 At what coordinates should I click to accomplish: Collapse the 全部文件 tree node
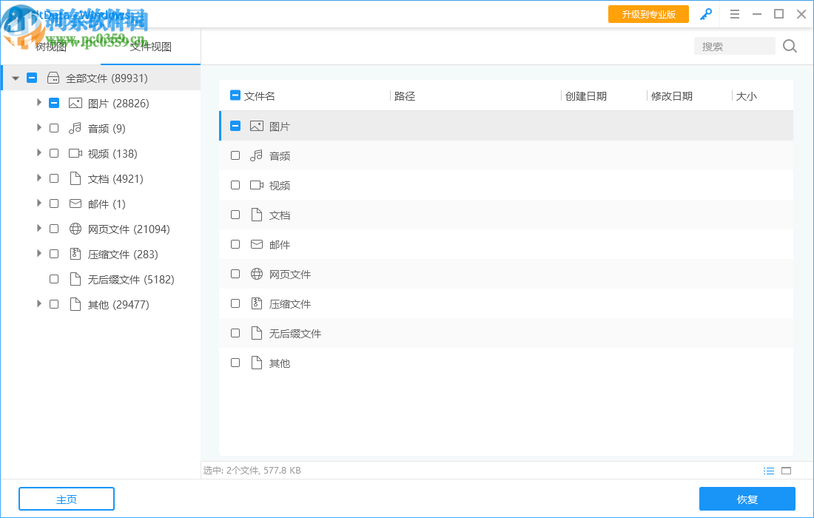coord(15,77)
